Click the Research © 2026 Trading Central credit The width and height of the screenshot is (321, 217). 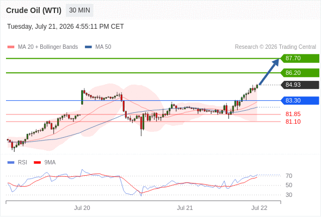[275, 47]
